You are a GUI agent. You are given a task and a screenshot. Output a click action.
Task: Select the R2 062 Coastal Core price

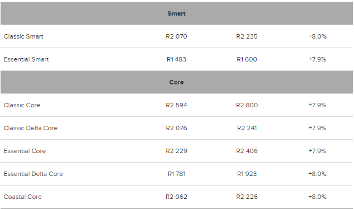[x=176, y=197]
